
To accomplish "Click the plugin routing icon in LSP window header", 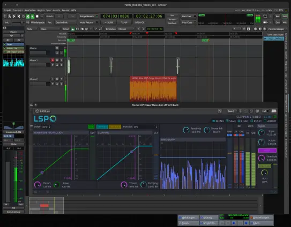I will (220, 111).
